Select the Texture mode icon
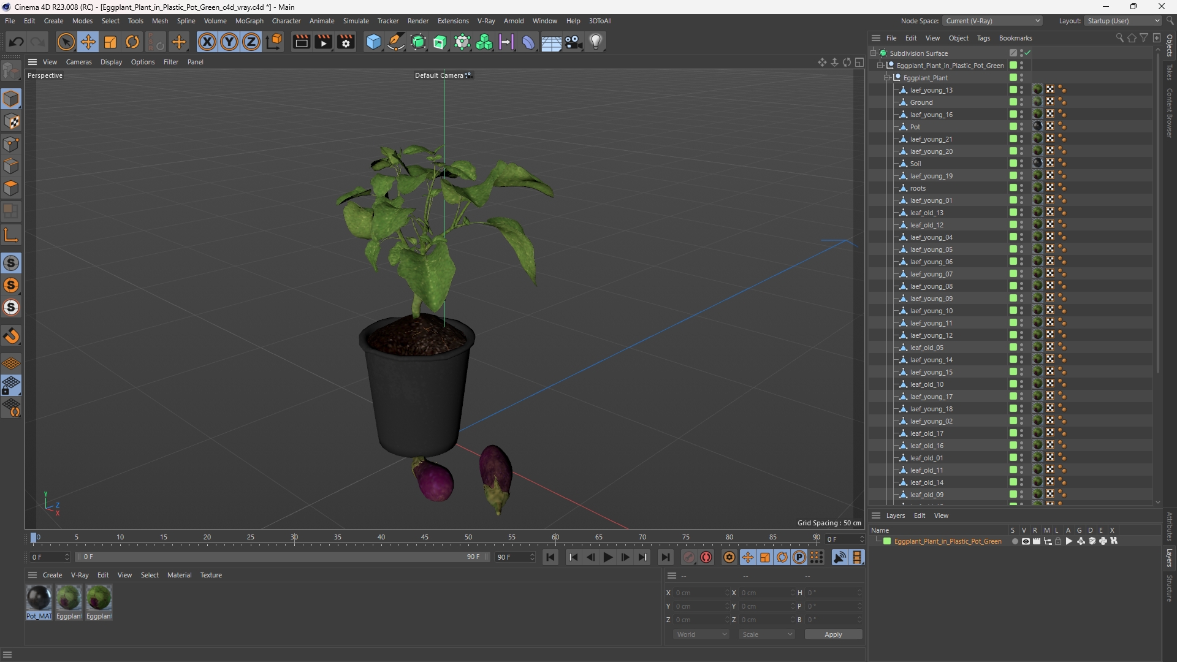Viewport: 1177px width, 662px height. click(x=11, y=121)
